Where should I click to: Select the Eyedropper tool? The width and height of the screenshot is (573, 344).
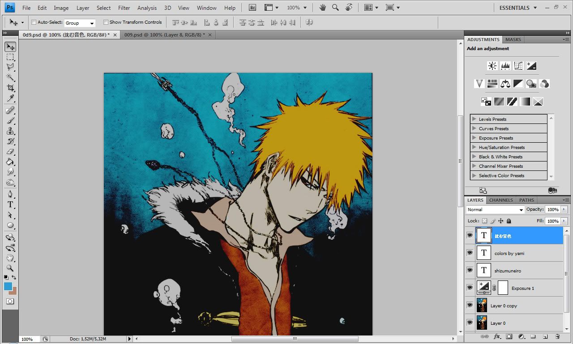10,98
